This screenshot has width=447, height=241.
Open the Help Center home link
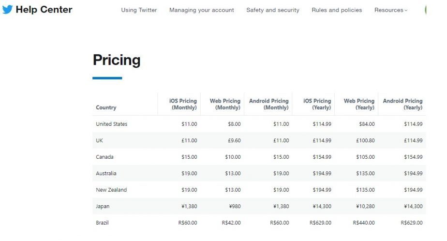point(44,10)
